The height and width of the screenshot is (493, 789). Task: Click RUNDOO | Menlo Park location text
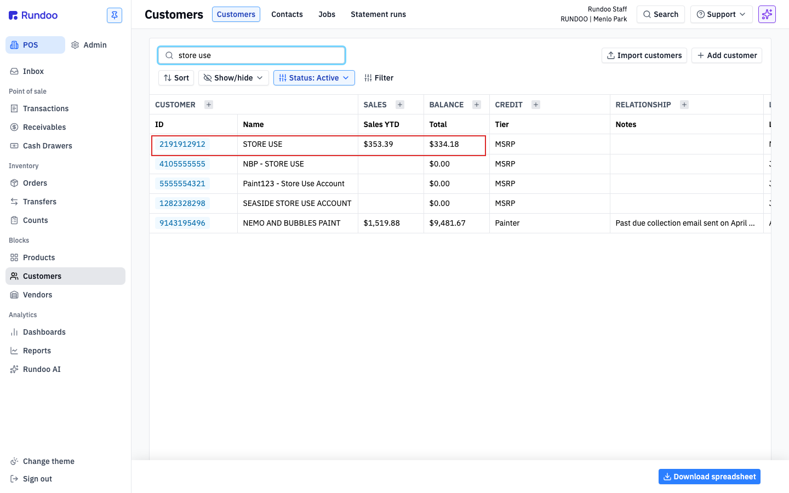pyautogui.click(x=593, y=19)
